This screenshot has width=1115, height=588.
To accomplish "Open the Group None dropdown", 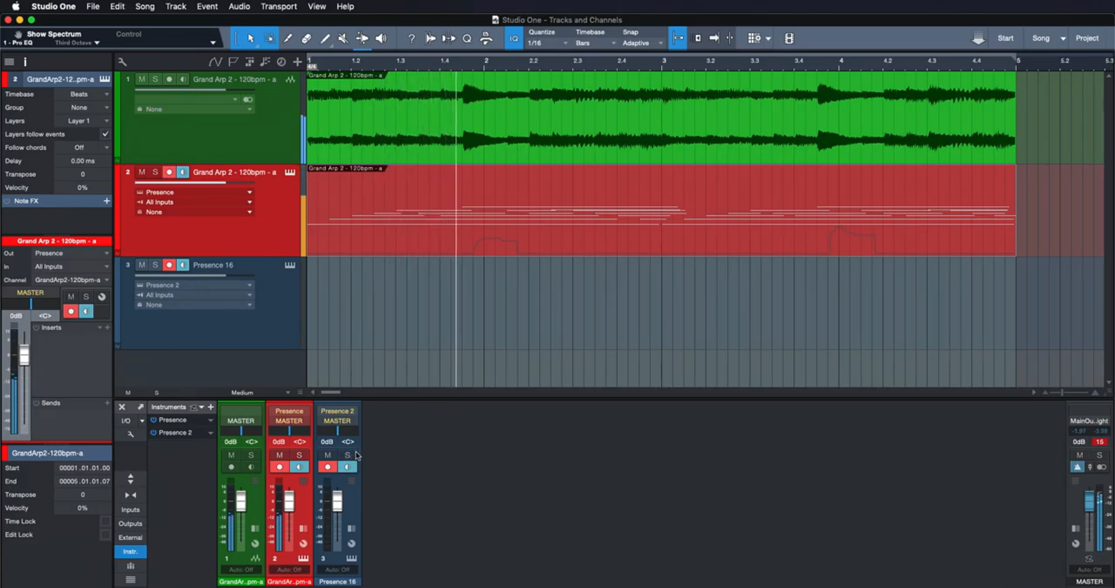I will [82, 107].
